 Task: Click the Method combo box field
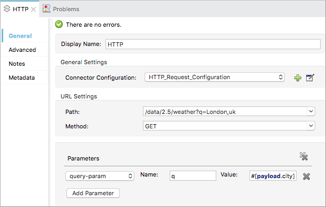click(x=225, y=126)
